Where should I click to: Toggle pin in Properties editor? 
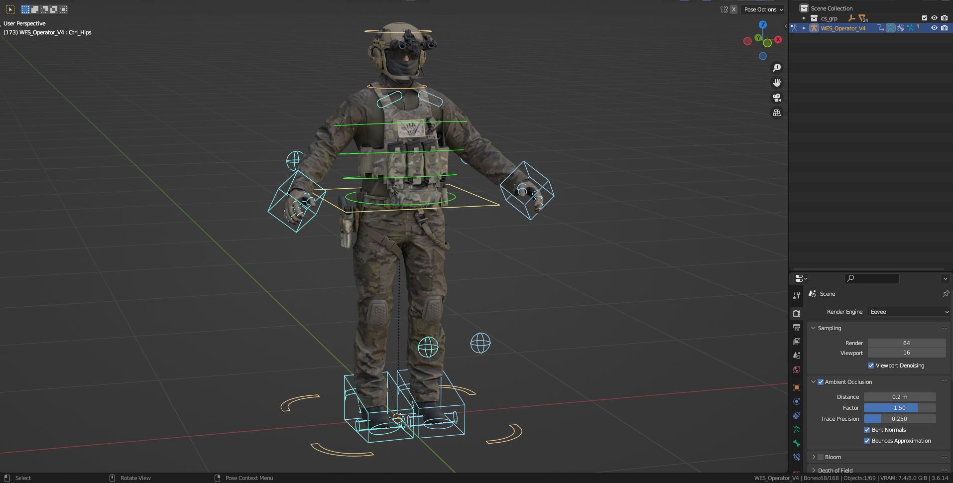click(x=946, y=294)
